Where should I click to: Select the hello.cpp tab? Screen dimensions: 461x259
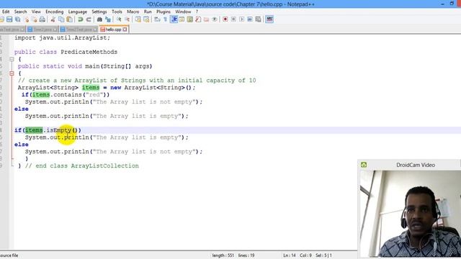click(x=114, y=29)
